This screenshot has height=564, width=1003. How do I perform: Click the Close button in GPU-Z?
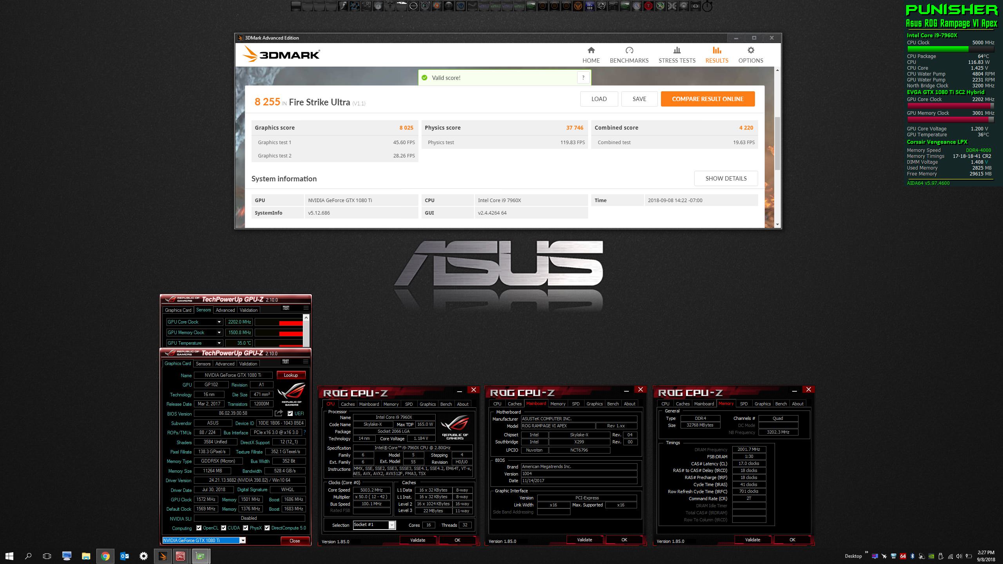click(295, 541)
